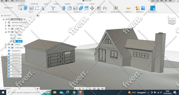Switch to the SUPERFICIE tab

click(34, 4)
